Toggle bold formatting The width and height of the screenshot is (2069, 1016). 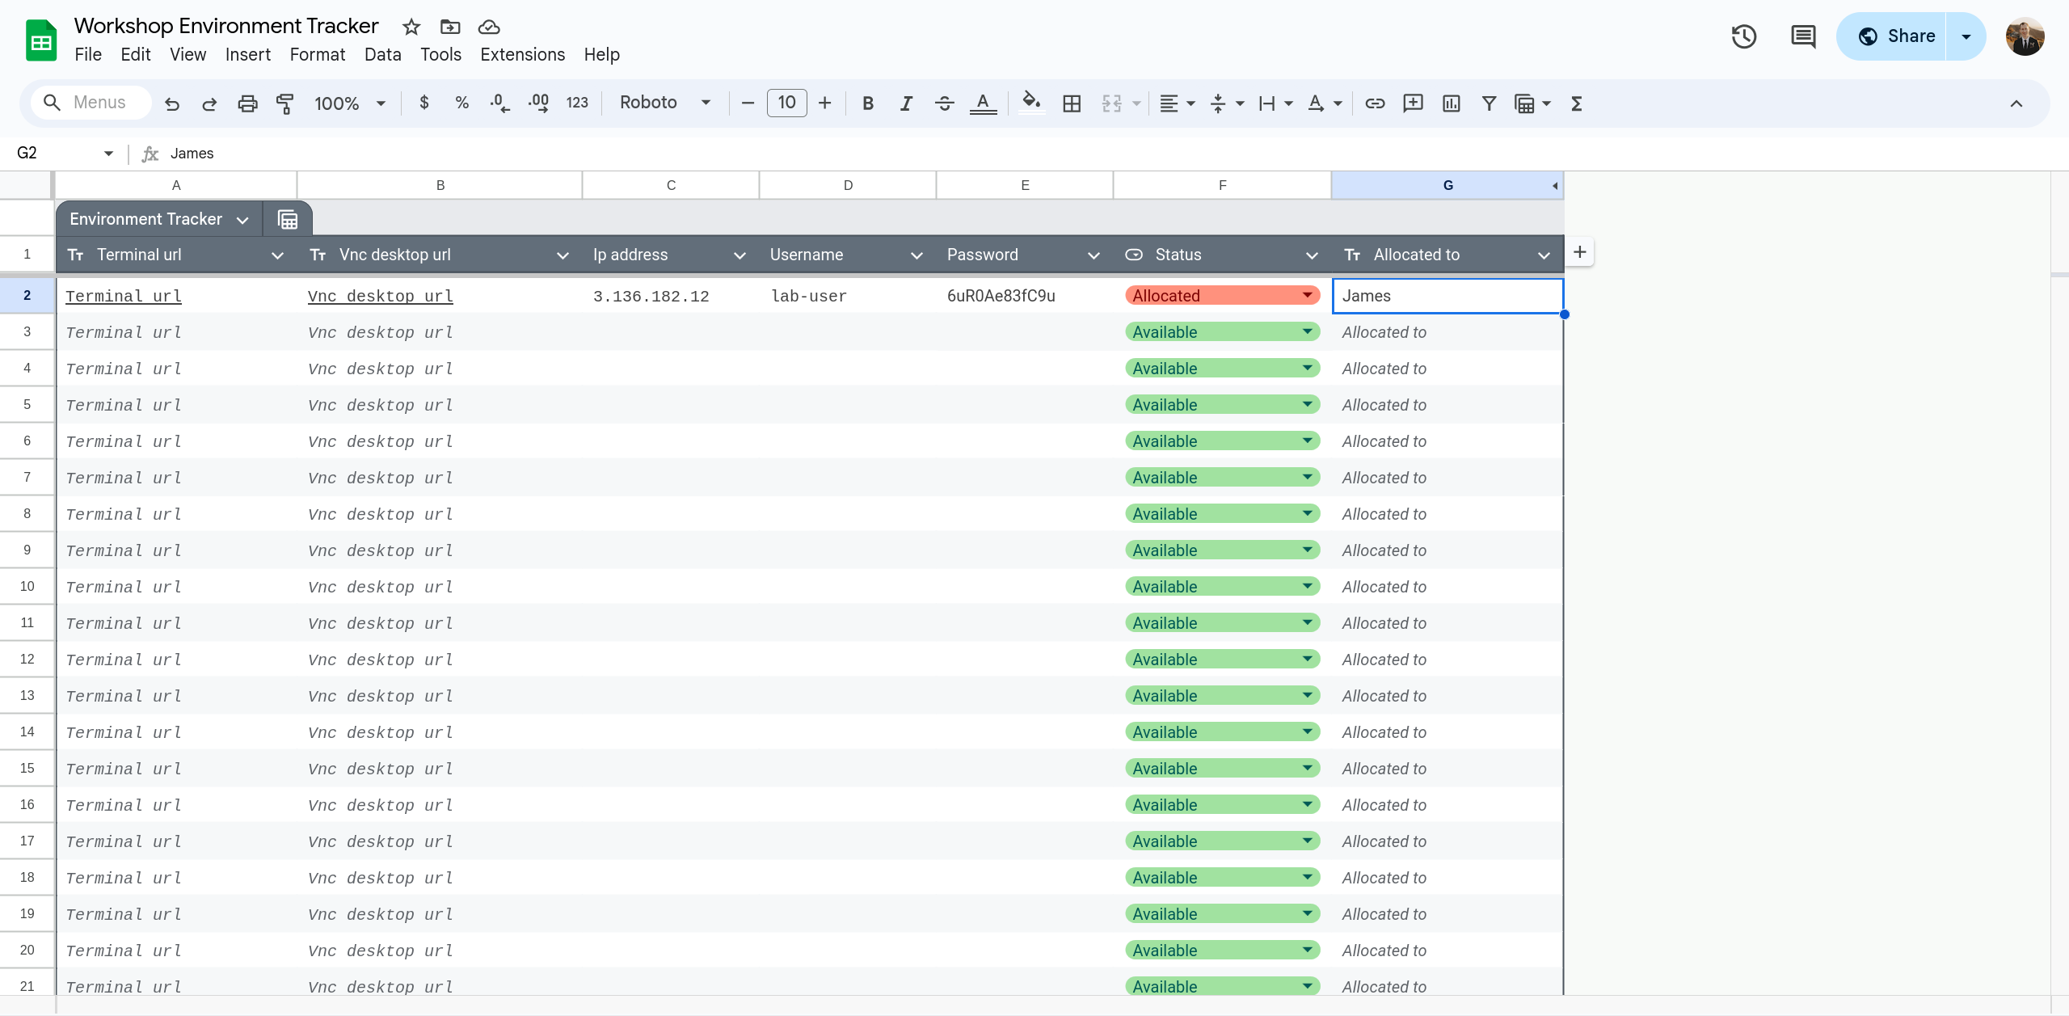pyautogui.click(x=868, y=103)
